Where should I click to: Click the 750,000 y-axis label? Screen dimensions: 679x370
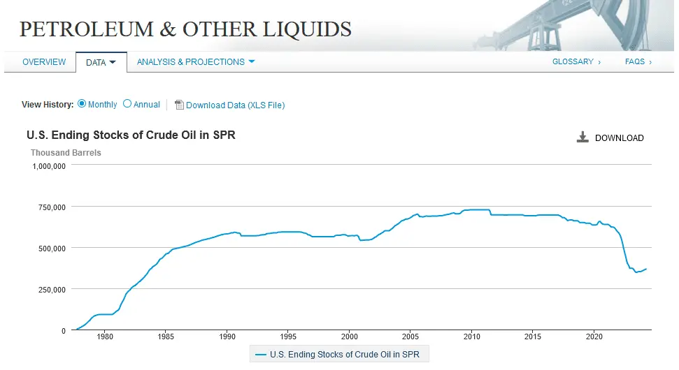pos(49,207)
